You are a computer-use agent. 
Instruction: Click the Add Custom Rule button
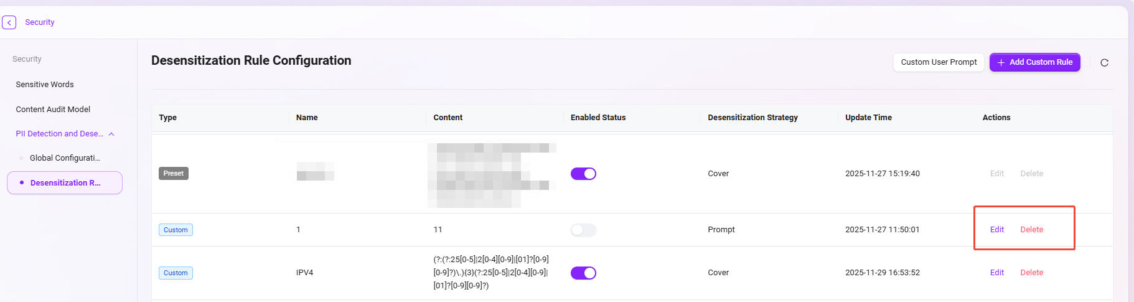click(x=1034, y=62)
